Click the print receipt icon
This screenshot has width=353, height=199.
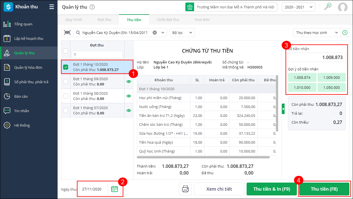tap(185, 189)
